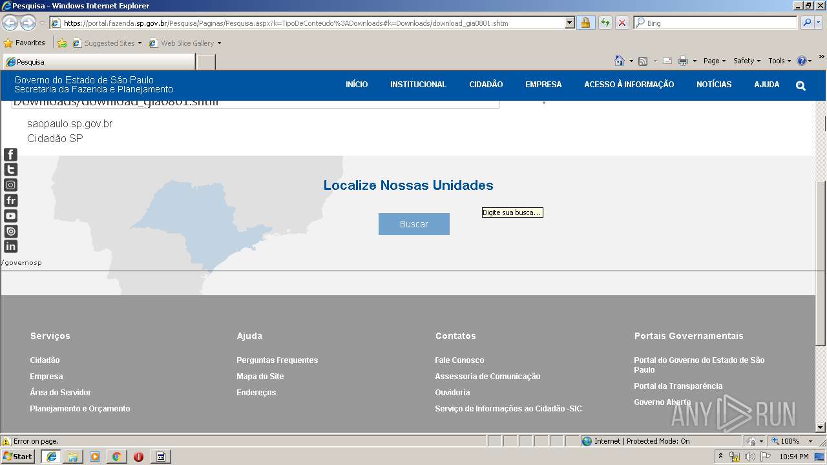Open the AJUDA menu item

(x=767, y=85)
